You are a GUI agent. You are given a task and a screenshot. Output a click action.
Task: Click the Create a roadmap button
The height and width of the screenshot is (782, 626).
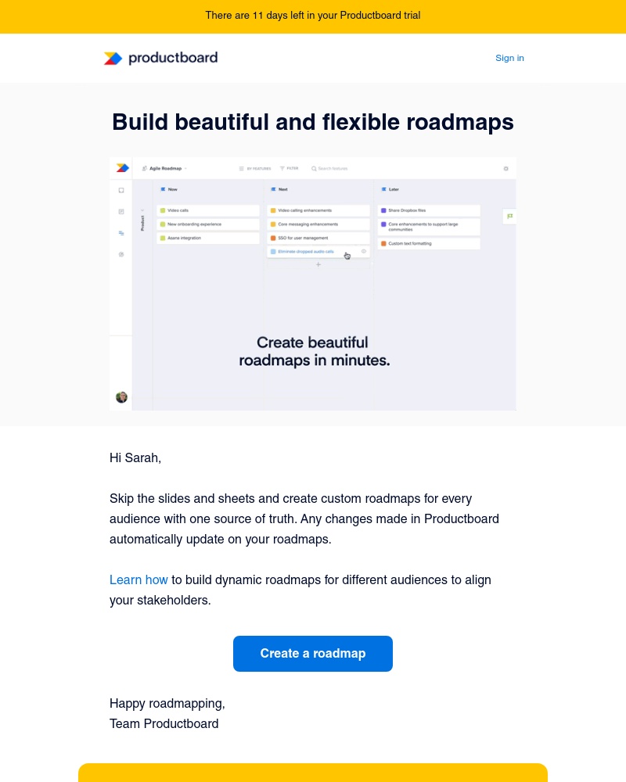[x=313, y=654]
